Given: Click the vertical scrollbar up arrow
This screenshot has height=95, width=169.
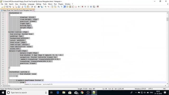Looking at the screenshot, I should tap(167, 13).
